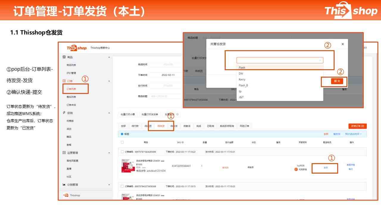Screen dimensions: 381x214
Task: Click the orange 异常订单 button
Action: pos(357,126)
